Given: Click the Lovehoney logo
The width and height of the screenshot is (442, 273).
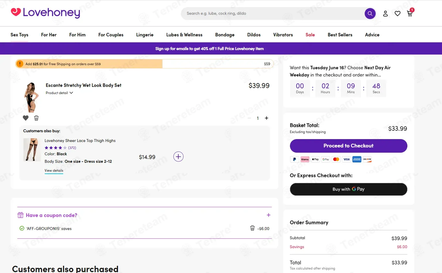Looking at the screenshot, I should 46,13.
